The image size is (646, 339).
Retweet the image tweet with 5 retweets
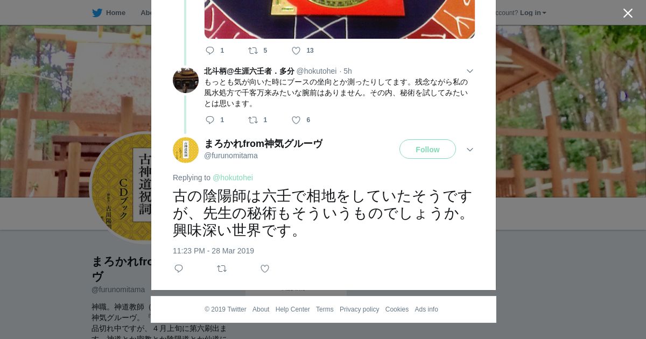253,51
